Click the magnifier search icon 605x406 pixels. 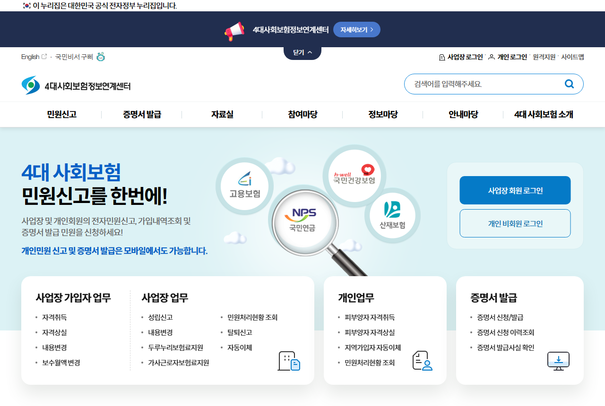[x=570, y=84]
